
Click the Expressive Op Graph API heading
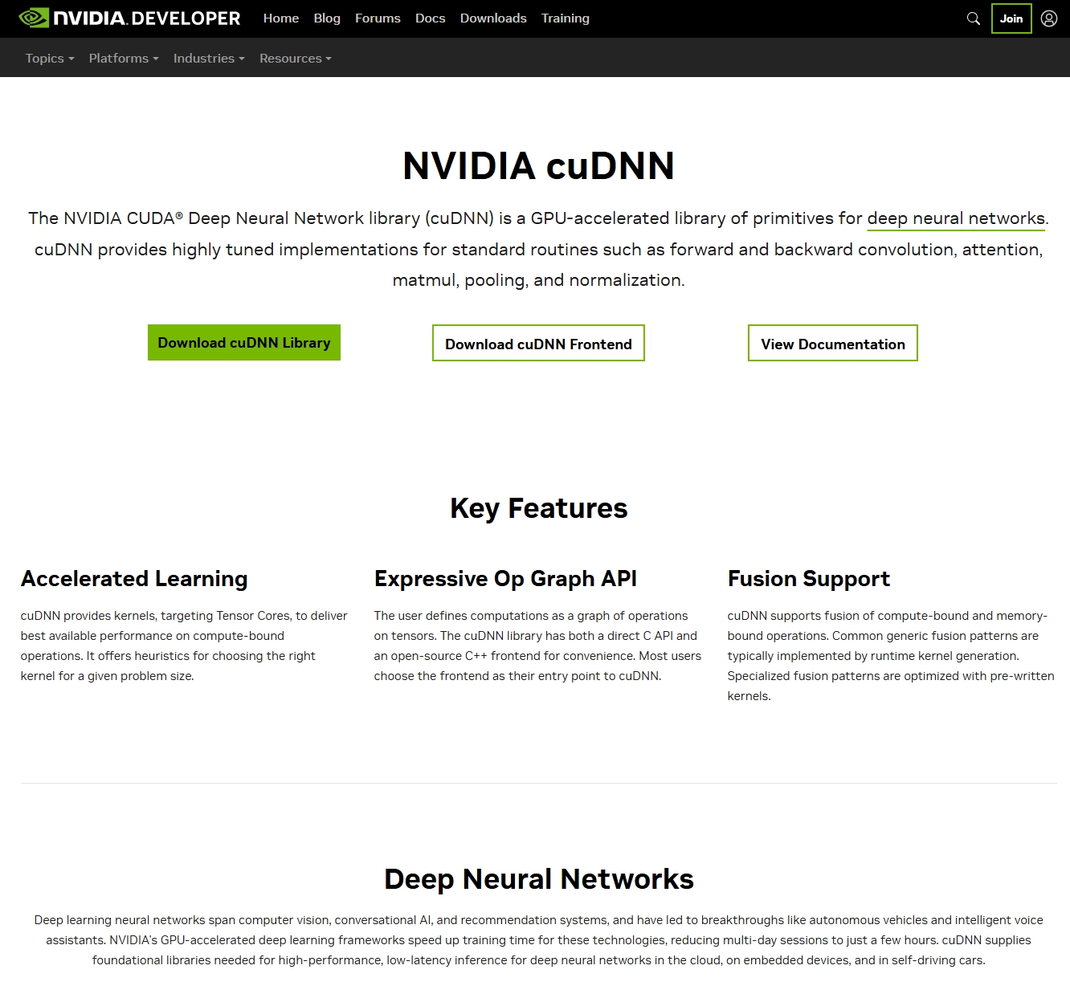coord(505,579)
